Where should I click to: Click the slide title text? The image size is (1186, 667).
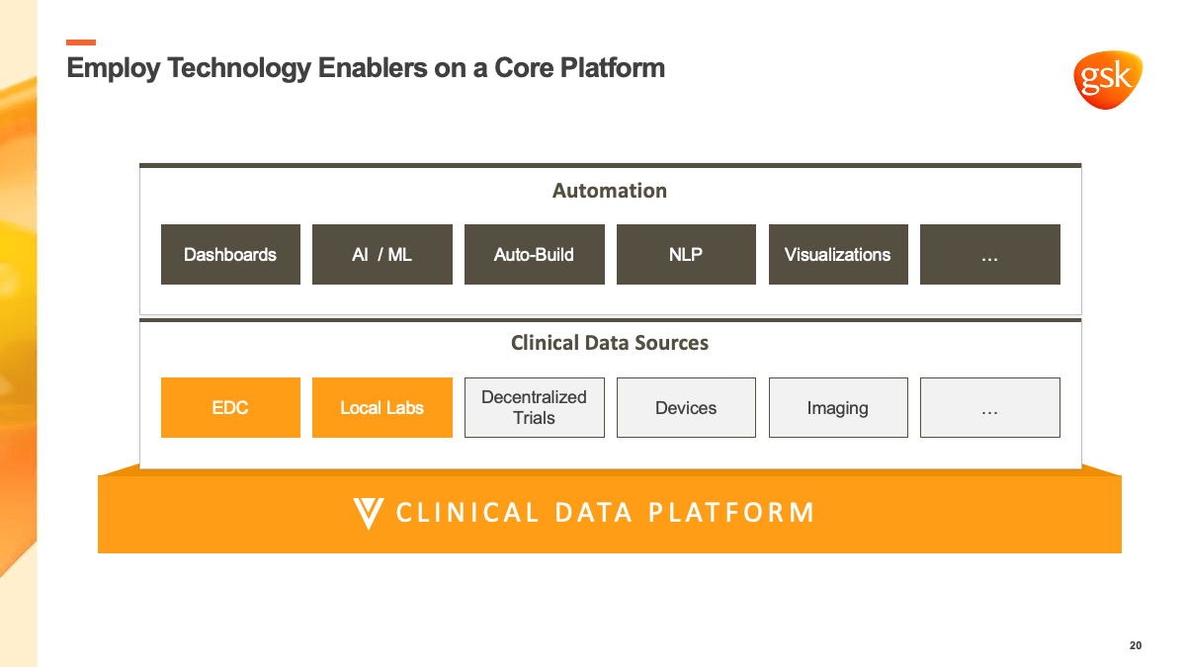366,68
